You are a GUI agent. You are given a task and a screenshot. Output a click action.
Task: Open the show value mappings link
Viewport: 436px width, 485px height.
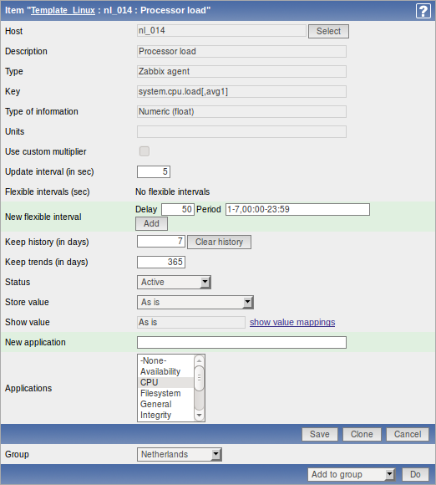coord(292,322)
